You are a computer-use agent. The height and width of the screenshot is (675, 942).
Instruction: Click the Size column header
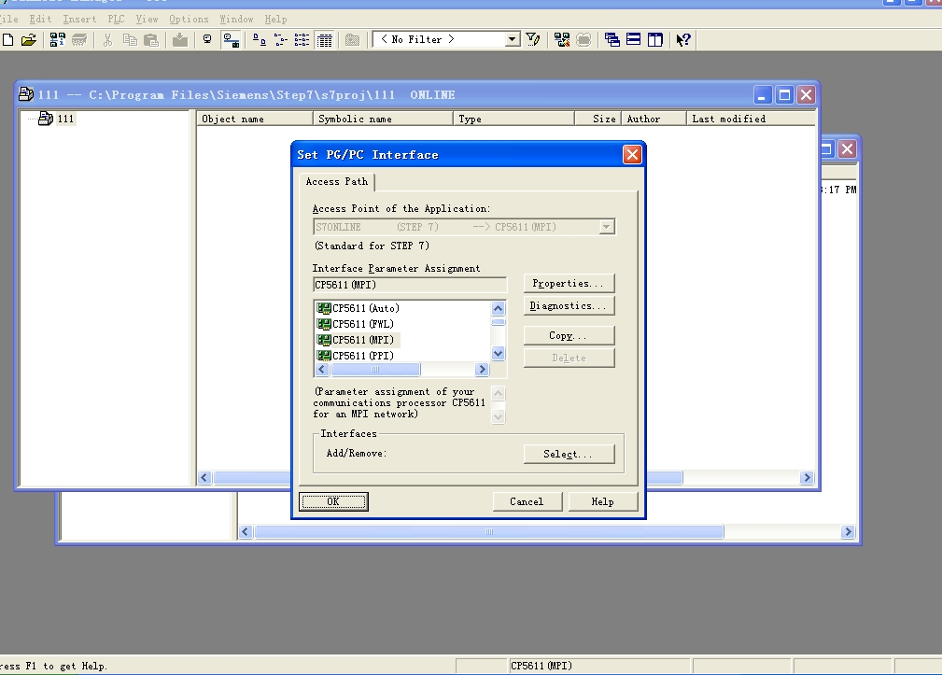[598, 119]
